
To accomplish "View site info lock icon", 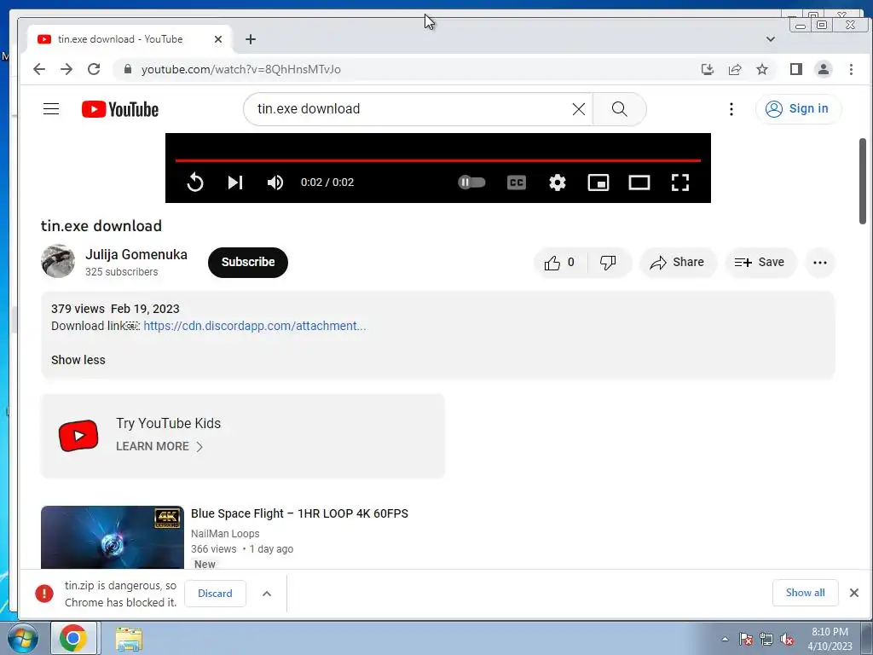I will tap(128, 69).
